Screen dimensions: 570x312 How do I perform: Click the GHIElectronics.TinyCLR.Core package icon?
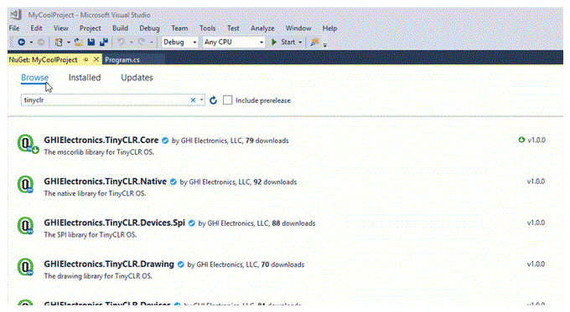pos(28,144)
